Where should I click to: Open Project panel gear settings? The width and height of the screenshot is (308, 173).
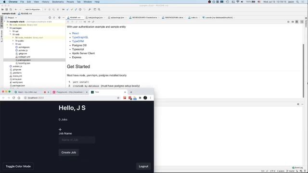pyautogui.click(x=59, y=18)
